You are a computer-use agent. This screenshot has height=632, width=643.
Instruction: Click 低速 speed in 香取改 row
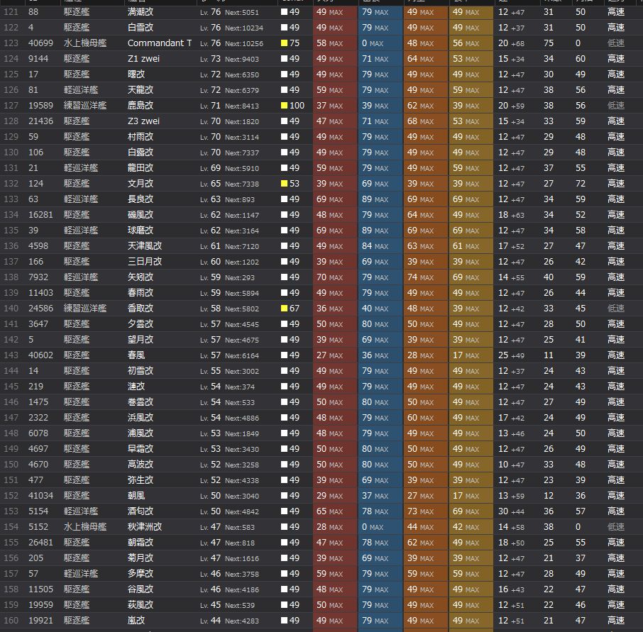616,309
